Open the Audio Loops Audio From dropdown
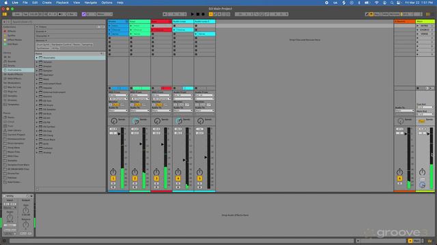This screenshot has width=437, height=245. (183, 95)
